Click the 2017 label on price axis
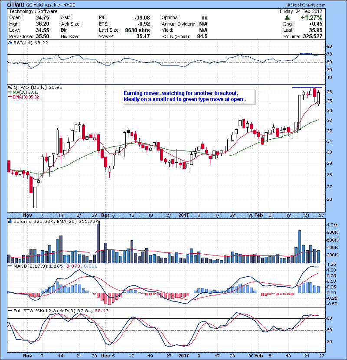The image size is (347, 360). pos(184,215)
